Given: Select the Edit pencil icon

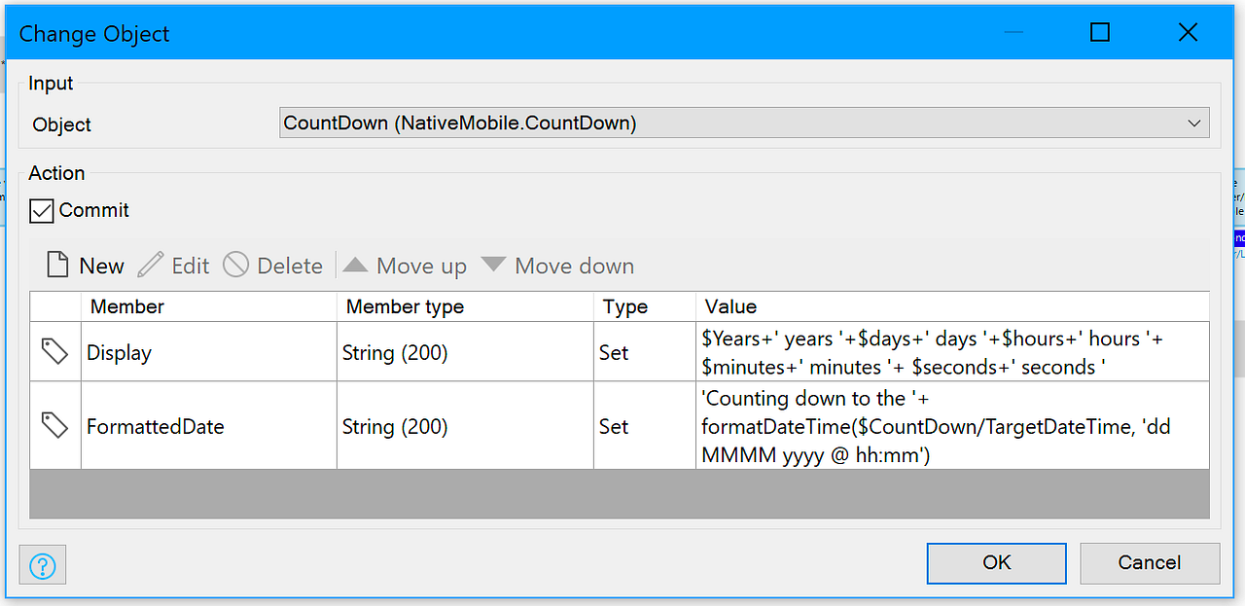Looking at the screenshot, I should (153, 265).
